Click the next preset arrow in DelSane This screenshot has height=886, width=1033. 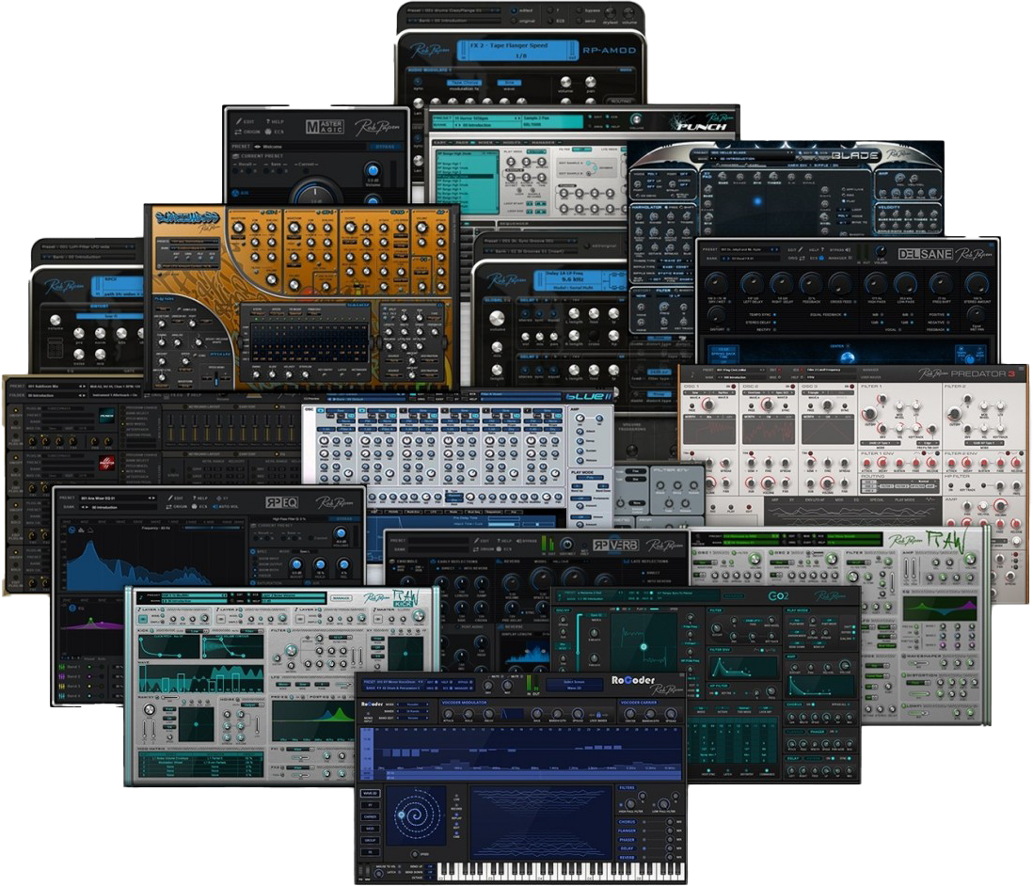pyautogui.click(x=779, y=250)
